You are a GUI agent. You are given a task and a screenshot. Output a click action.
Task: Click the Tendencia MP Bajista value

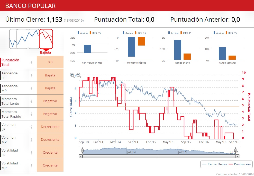click(50, 88)
